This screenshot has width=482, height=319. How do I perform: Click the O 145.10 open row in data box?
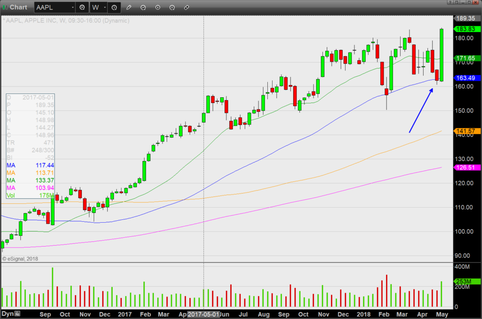point(31,113)
